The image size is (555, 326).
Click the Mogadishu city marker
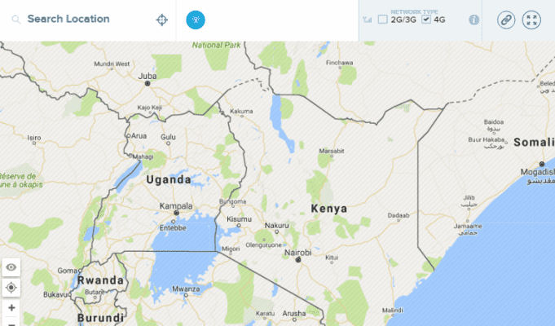pos(542,164)
